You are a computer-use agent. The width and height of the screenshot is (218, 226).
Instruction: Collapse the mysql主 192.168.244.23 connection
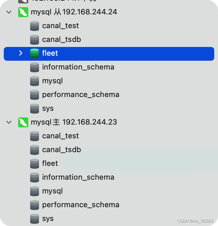(x=9, y=122)
